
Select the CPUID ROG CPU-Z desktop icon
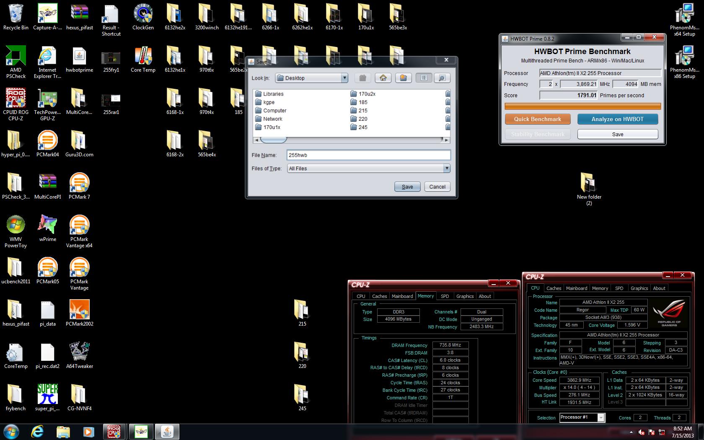pyautogui.click(x=16, y=105)
